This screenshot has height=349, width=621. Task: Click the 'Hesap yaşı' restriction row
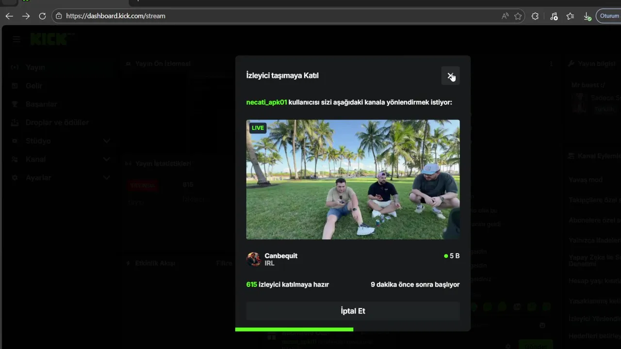595,281
